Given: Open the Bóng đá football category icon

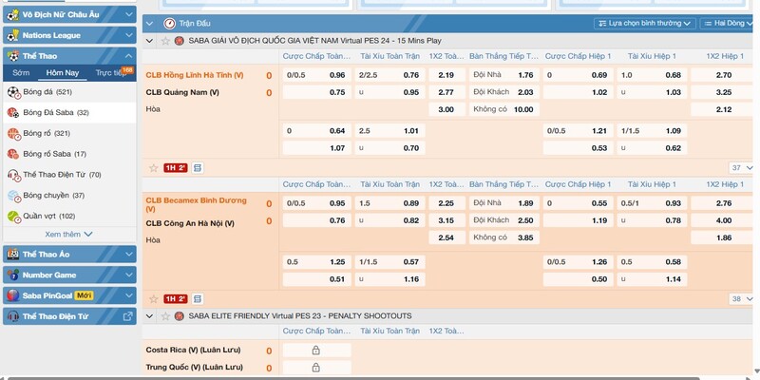Looking at the screenshot, I should pyautogui.click(x=13, y=92).
